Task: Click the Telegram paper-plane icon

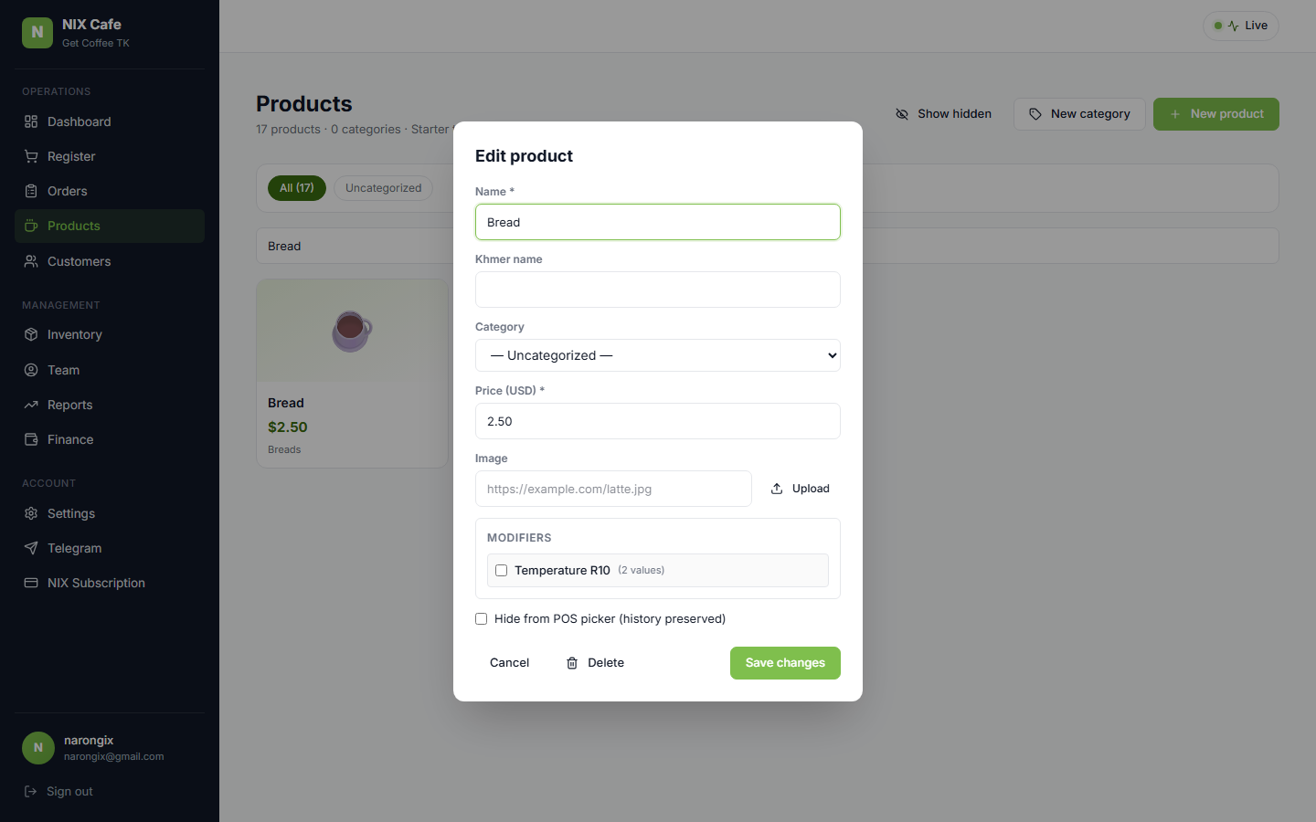Action: [31, 548]
